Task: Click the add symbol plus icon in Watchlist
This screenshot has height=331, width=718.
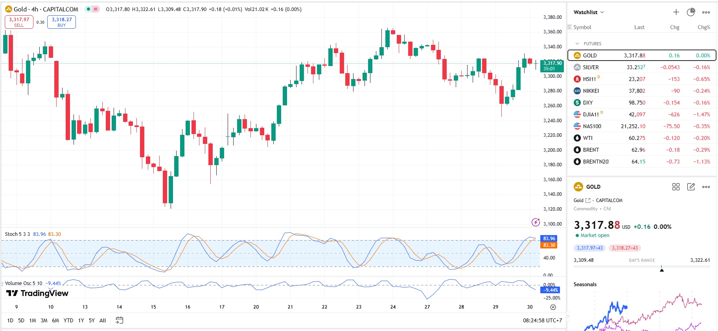Action: click(x=676, y=12)
